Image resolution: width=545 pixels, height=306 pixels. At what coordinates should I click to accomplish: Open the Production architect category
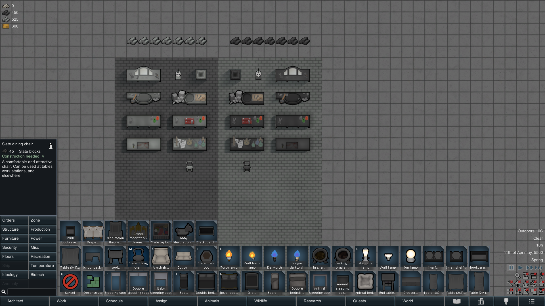pos(43,229)
